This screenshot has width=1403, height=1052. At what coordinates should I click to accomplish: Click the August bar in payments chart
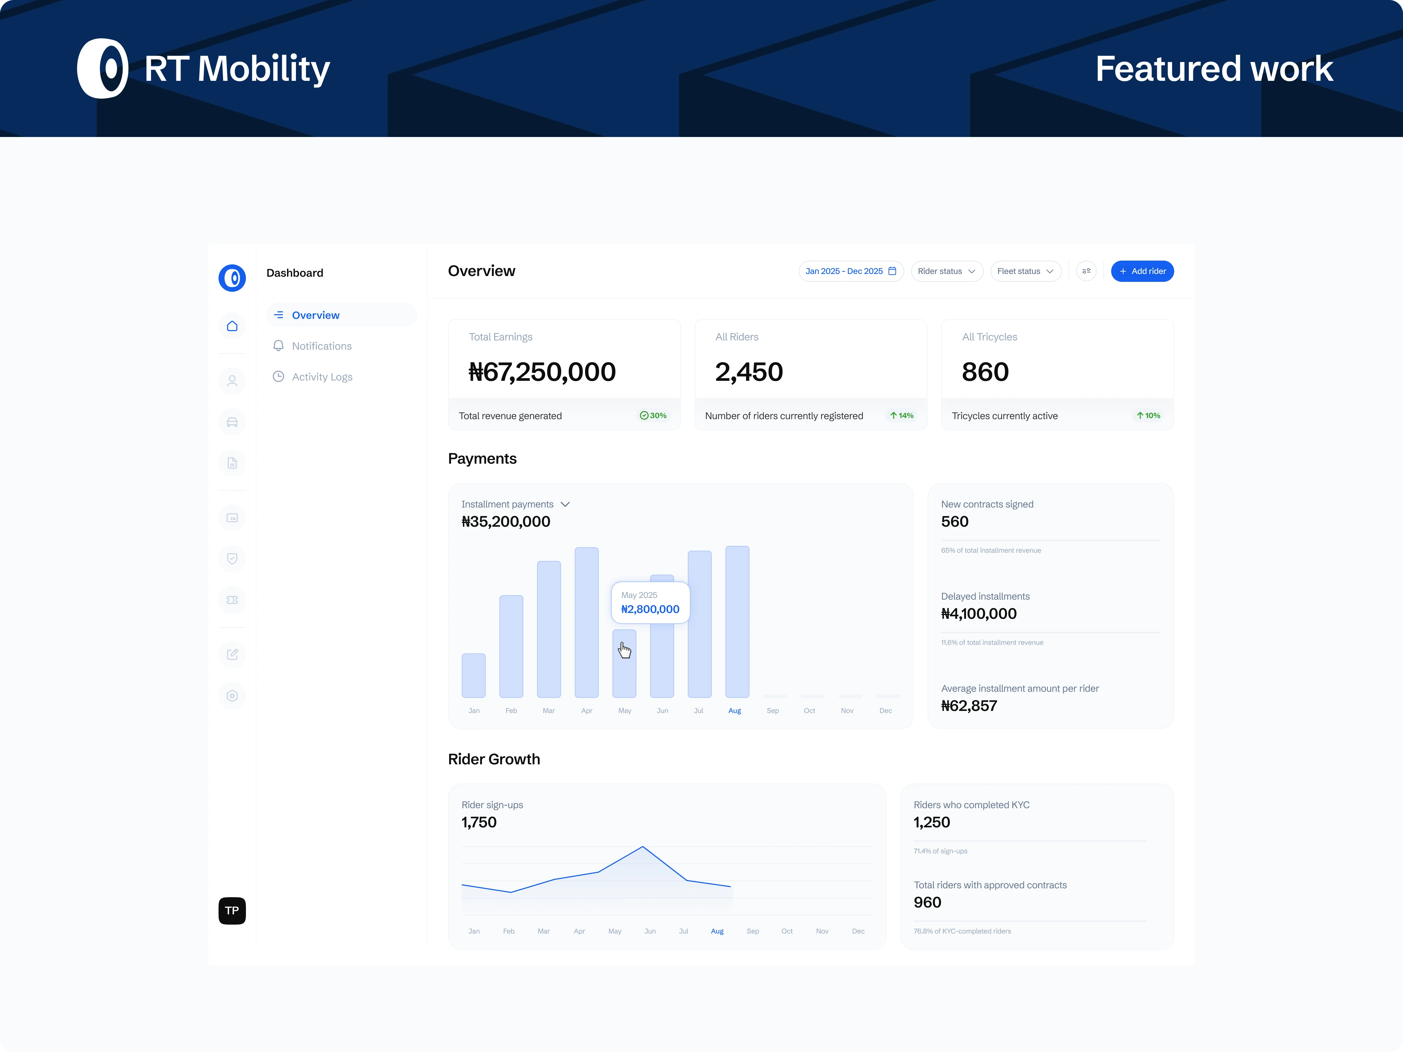[737, 622]
